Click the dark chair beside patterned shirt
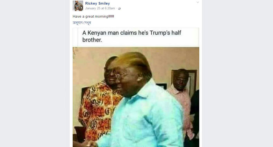The width and height of the screenshot is (273, 147). click(x=81, y=134)
